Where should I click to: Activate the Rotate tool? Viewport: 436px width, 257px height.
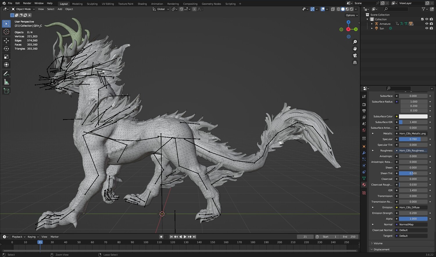(x=6, y=49)
